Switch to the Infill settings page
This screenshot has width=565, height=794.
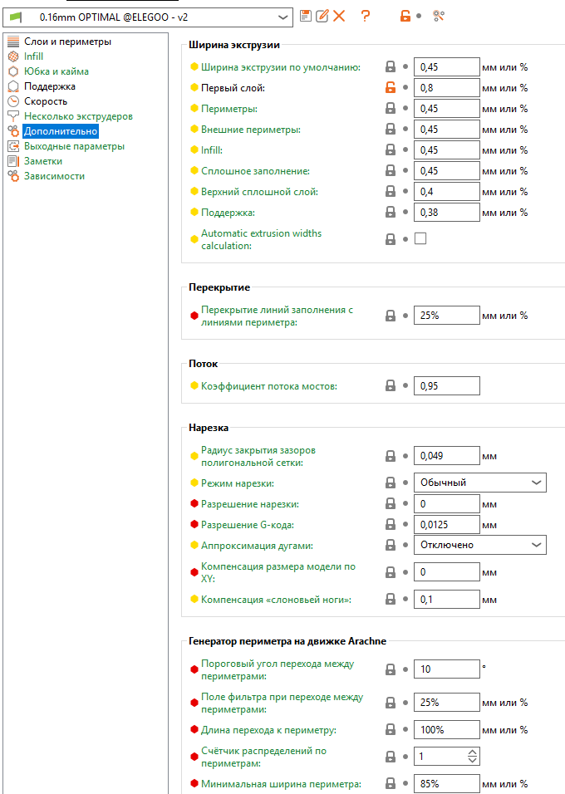pyautogui.click(x=33, y=56)
